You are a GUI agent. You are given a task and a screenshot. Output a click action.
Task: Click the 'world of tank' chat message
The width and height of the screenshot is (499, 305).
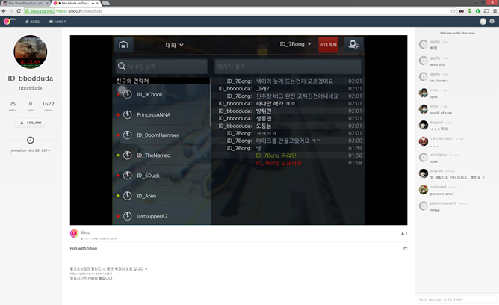coord(441,113)
